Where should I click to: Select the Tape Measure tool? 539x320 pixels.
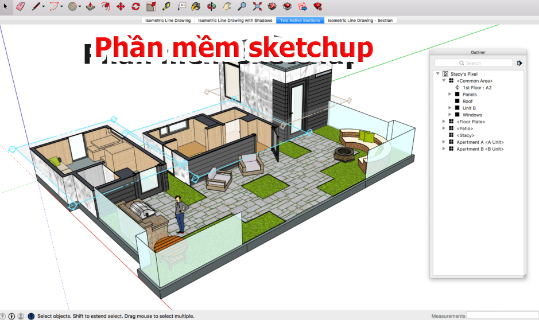[166, 6]
